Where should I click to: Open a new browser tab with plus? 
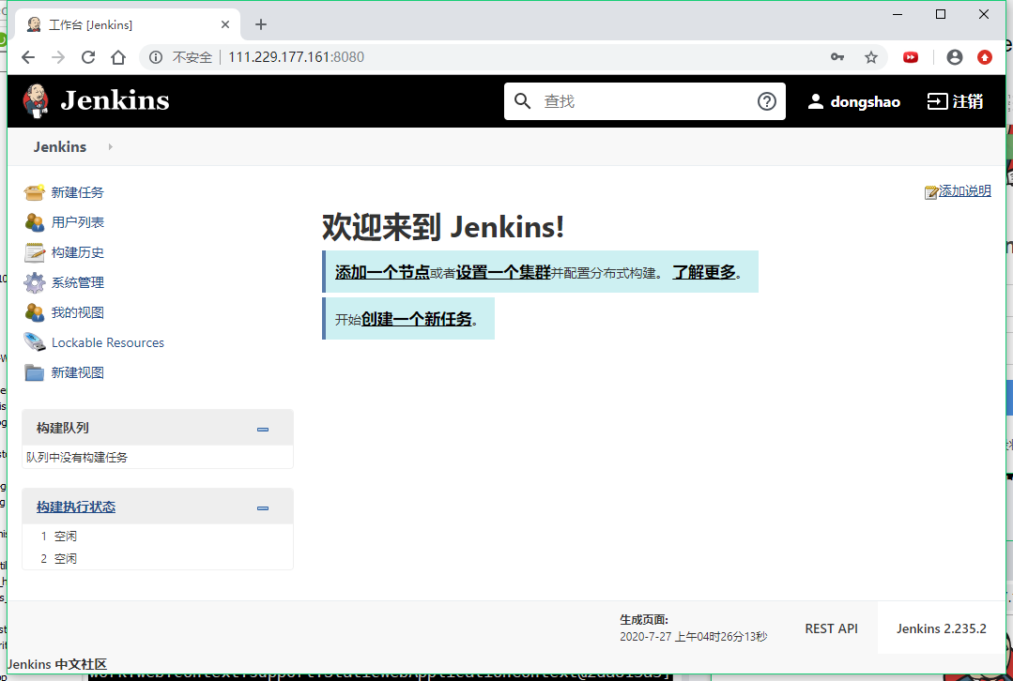pyautogui.click(x=260, y=24)
